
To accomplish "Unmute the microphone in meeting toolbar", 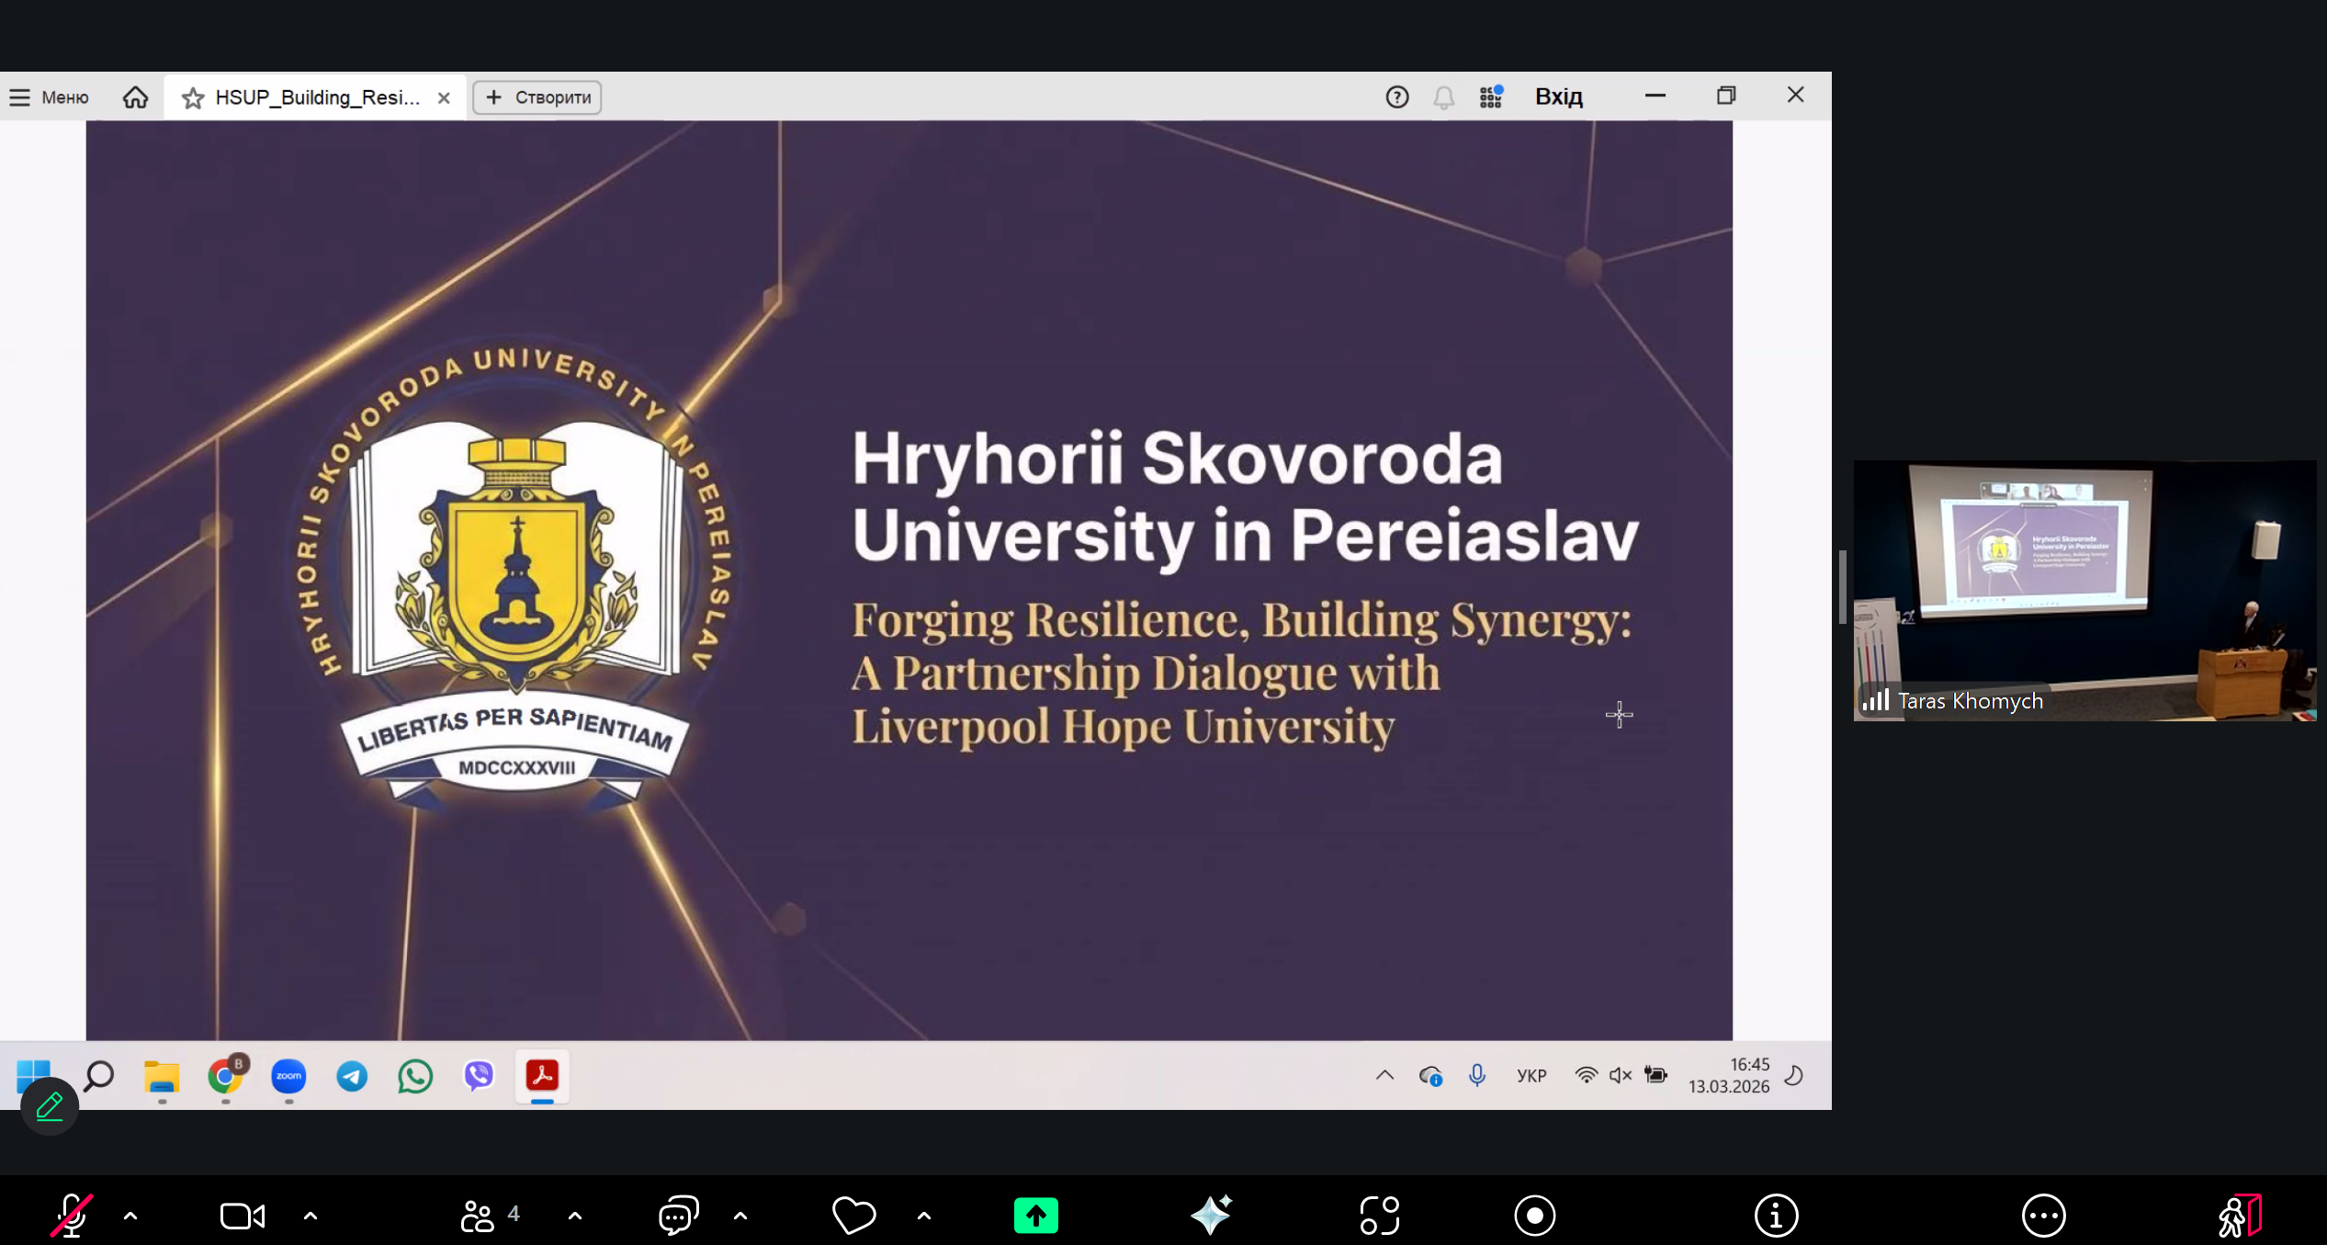I will tap(71, 1216).
